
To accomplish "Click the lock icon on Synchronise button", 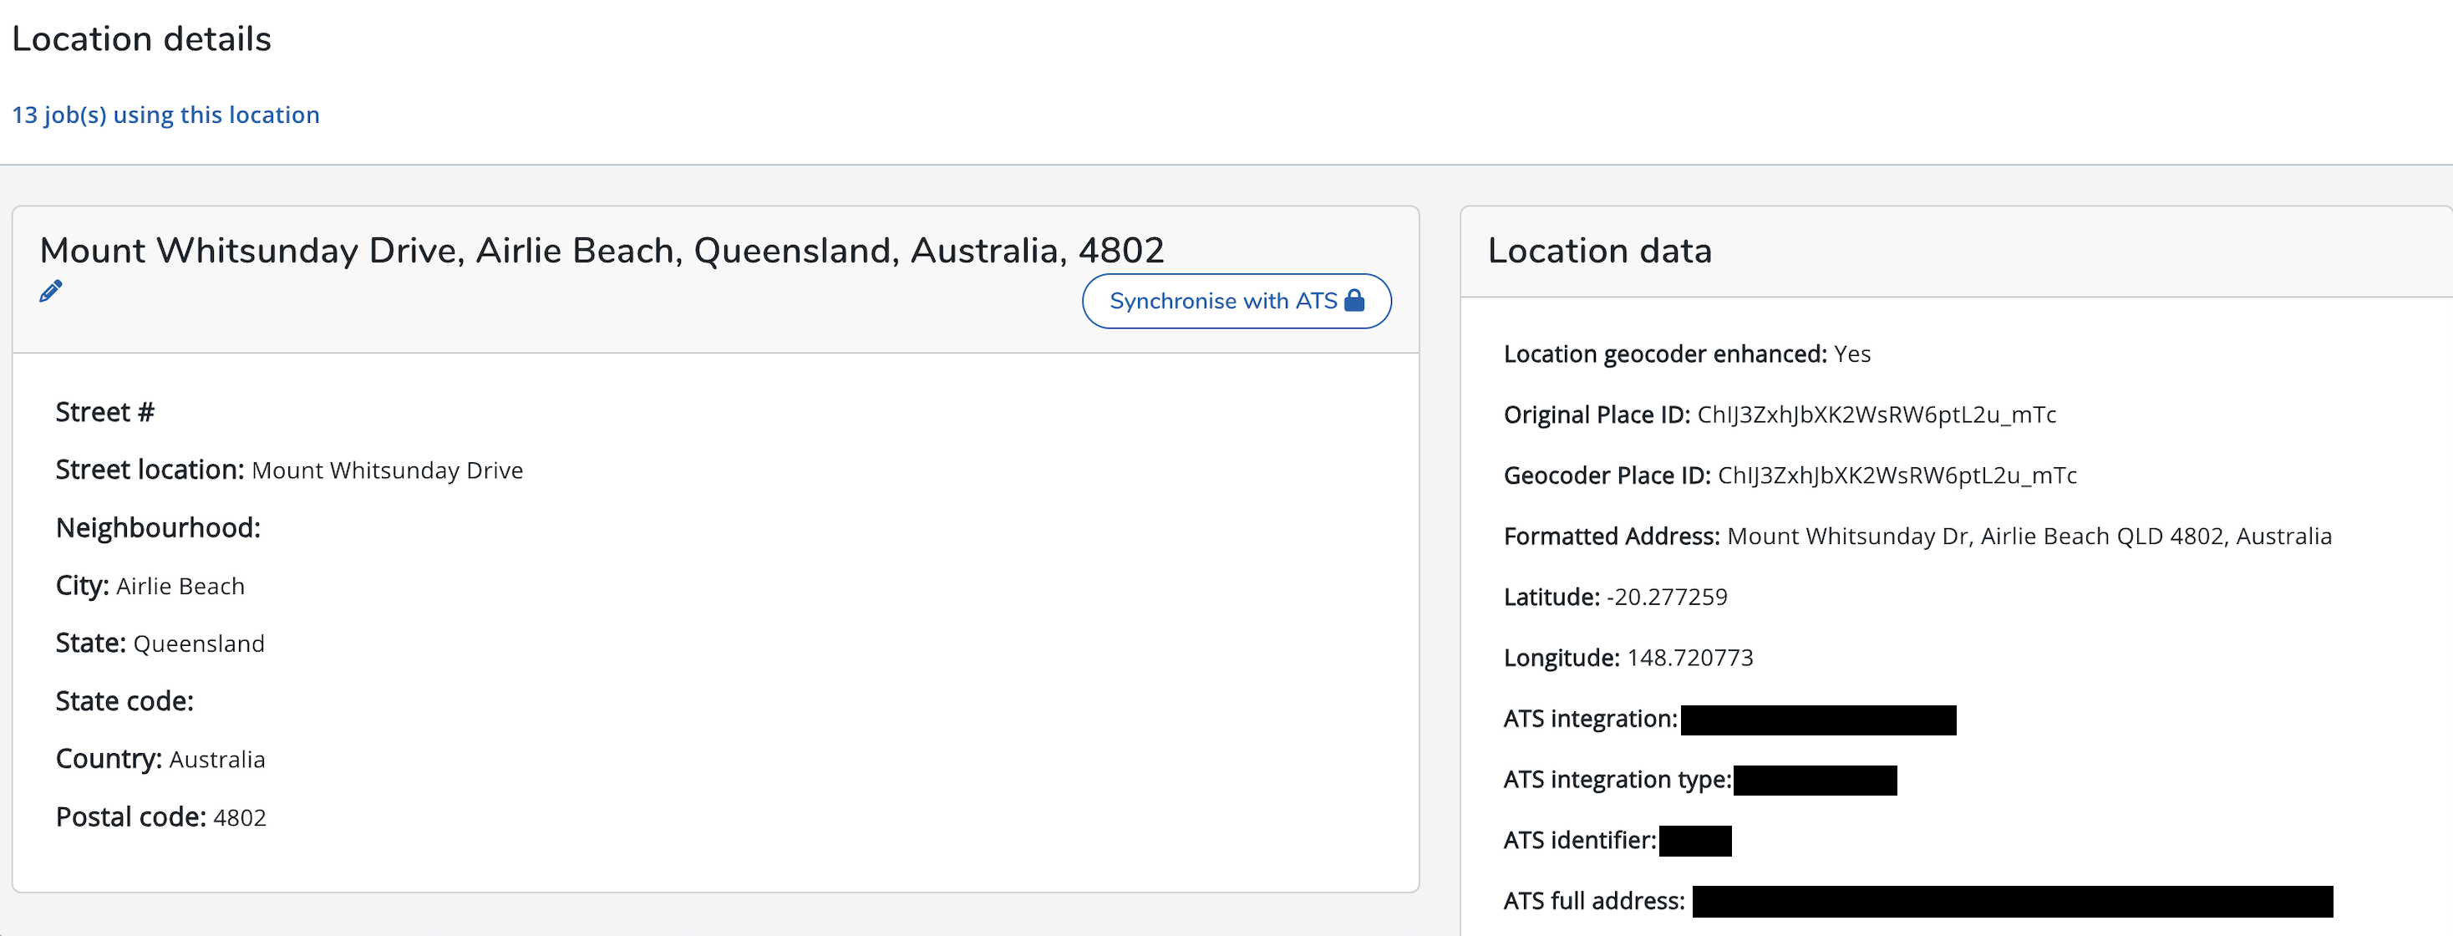I will [1354, 301].
